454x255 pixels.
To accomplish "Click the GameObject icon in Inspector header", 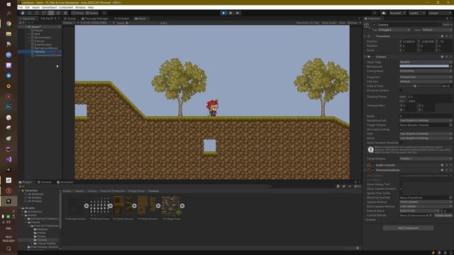I will [367, 25].
